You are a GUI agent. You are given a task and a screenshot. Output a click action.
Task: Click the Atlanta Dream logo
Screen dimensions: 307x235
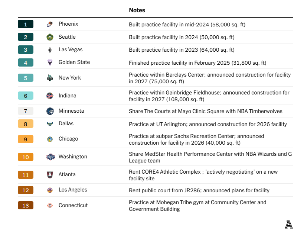click(50, 175)
